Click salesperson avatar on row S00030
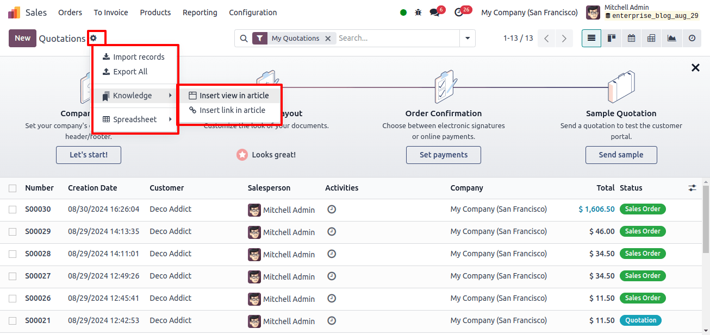The width and height of the screenshot is (710, 335). point(254,210)
